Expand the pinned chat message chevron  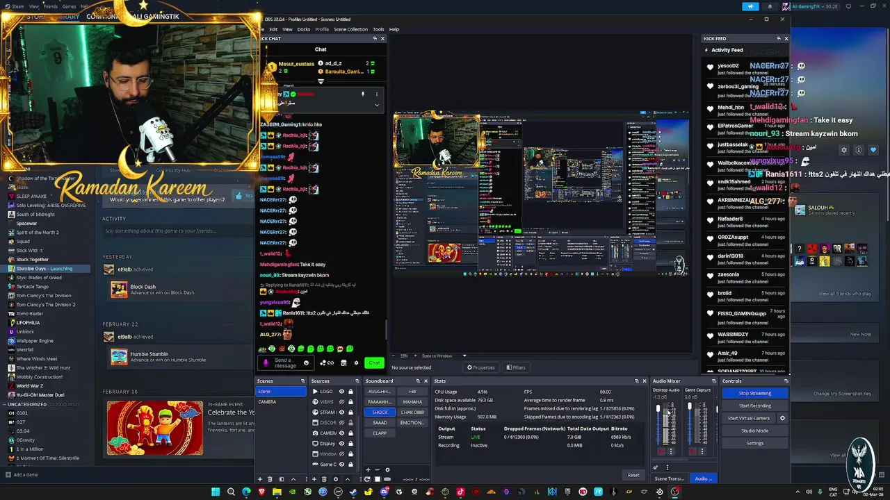coord(377,105)
